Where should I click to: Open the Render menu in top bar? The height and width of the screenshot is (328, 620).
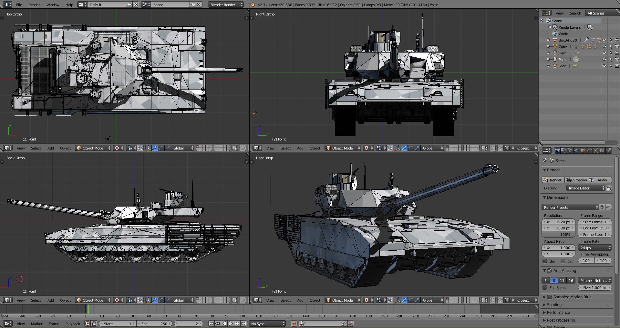tap(34, 5)
